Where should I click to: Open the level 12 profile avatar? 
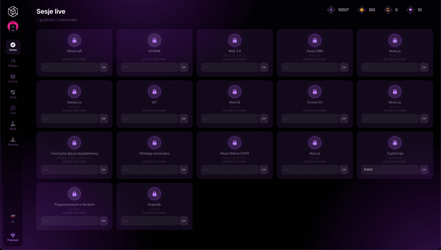coord(13,27)
